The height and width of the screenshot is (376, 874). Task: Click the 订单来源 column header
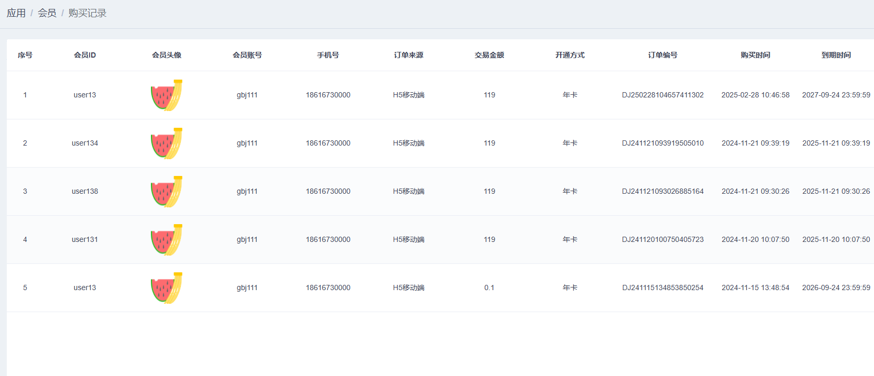(x=409, y=55)
